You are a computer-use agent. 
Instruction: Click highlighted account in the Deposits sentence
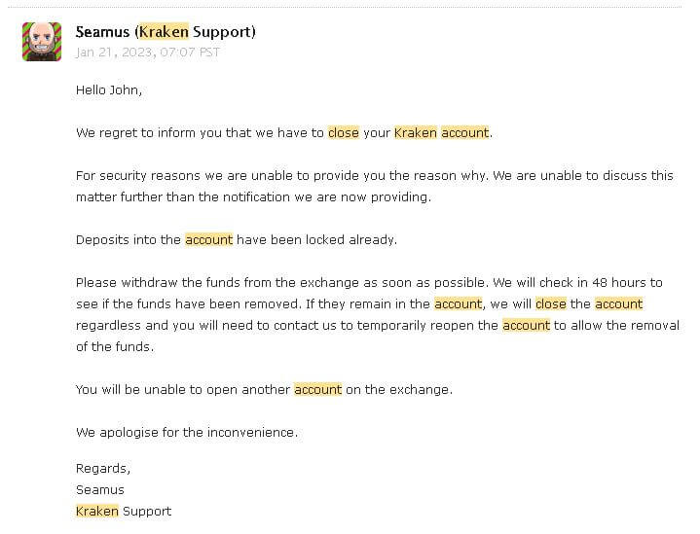[209, 240]
